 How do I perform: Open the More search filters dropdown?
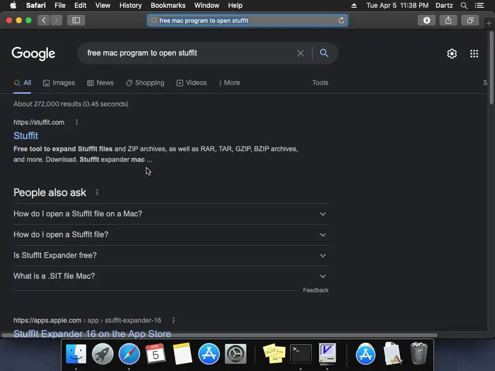tap(229, 83)
